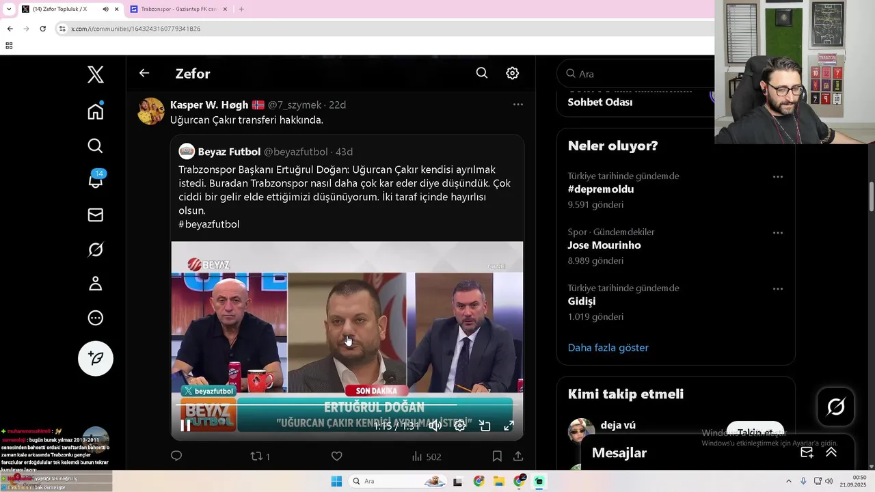The width and height of the screenshot is (875, 492).
Task: Click the Windows taskbar search box
Action: point(399,481)
